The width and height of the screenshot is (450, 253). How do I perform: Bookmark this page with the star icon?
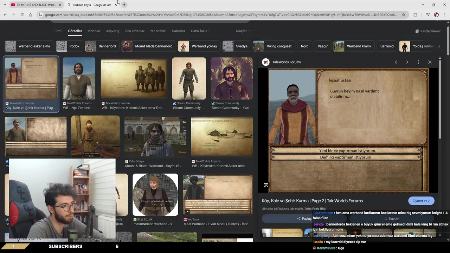coord(404,15)
